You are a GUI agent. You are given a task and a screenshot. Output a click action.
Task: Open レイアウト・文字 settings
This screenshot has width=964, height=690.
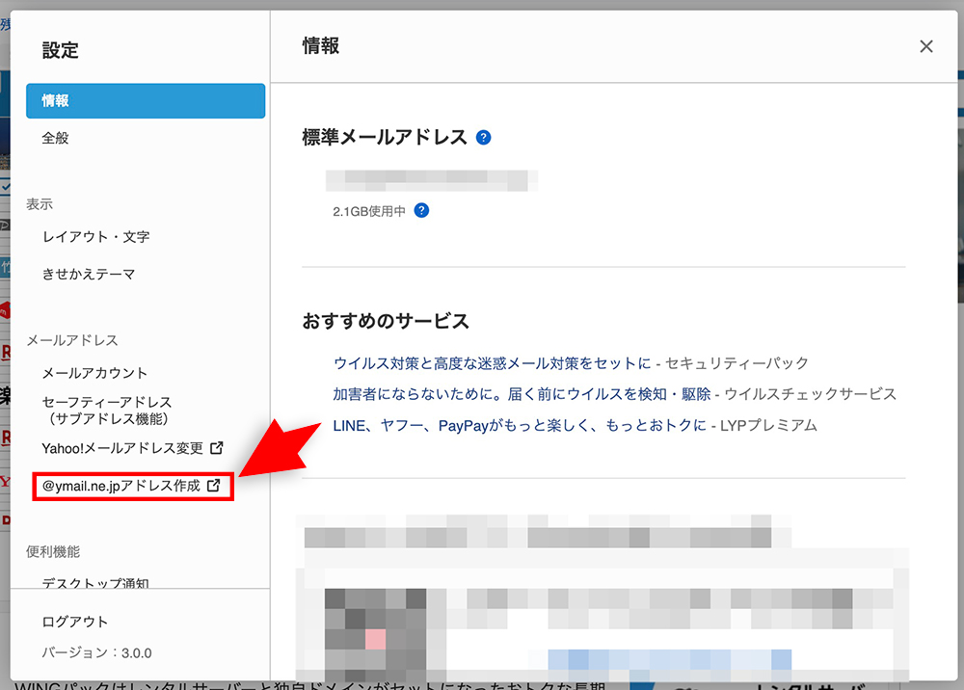95,237
